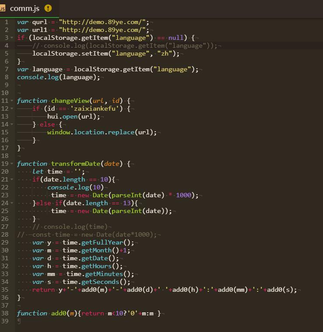
Task: Click getMonth on line 30
Action: 97,250
